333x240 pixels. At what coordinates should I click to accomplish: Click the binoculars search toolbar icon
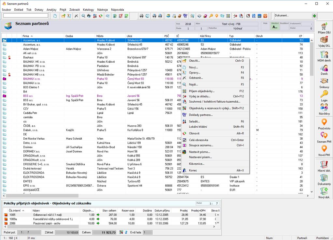click(89, 16)
